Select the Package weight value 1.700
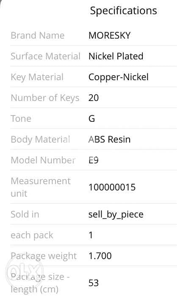177x297 pixels. point(100,256)
